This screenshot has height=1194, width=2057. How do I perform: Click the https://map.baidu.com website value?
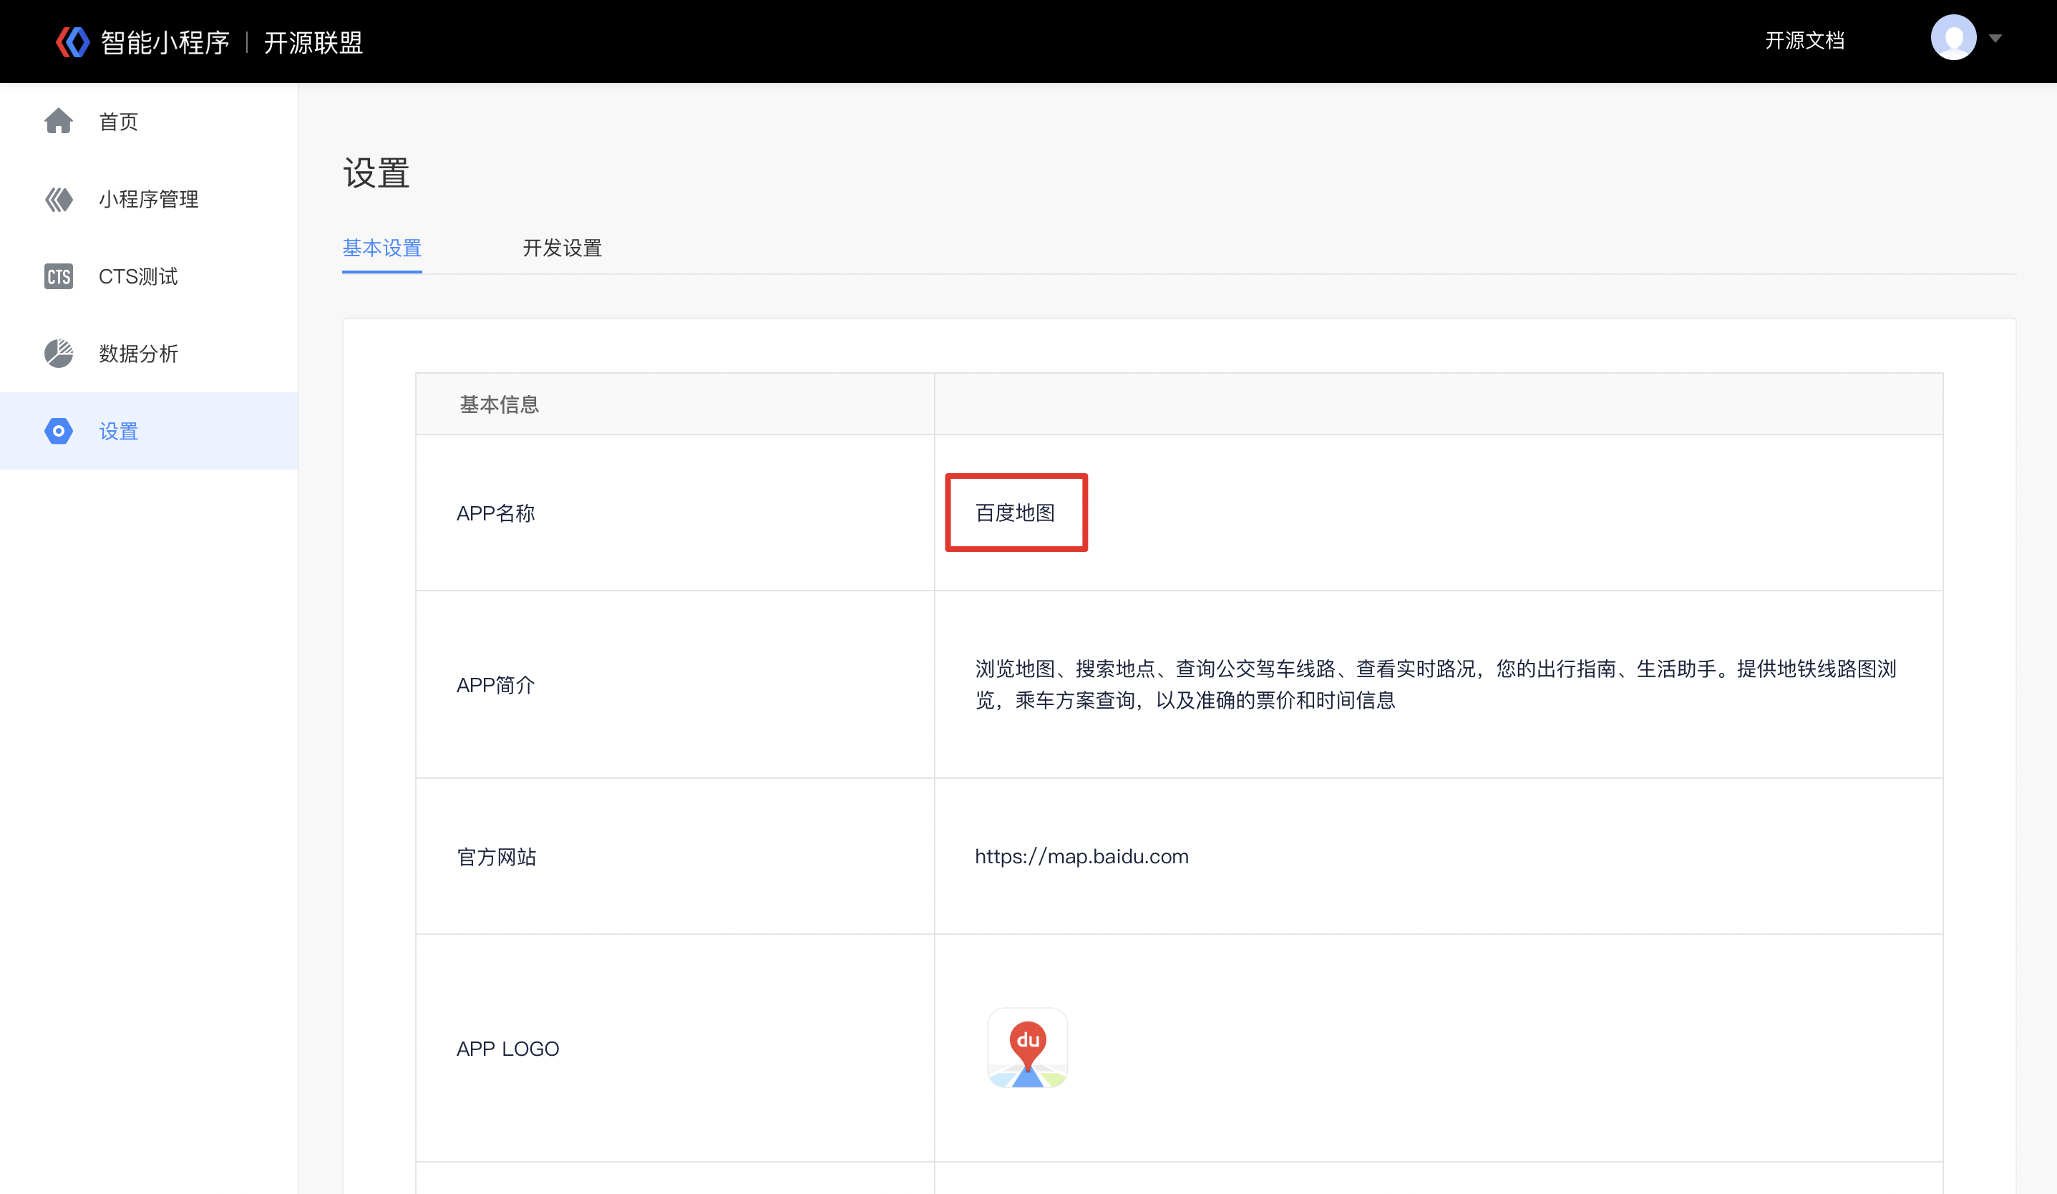coord(1081,856)
